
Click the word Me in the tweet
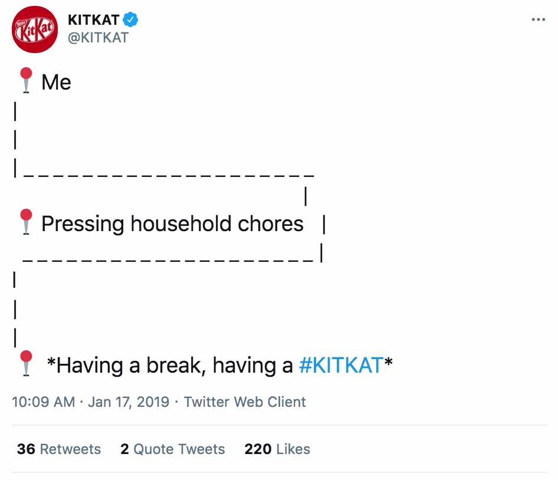point(56,82)
